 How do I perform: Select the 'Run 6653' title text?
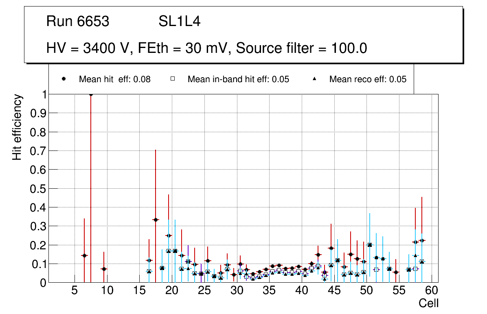[x=78, y=22]
